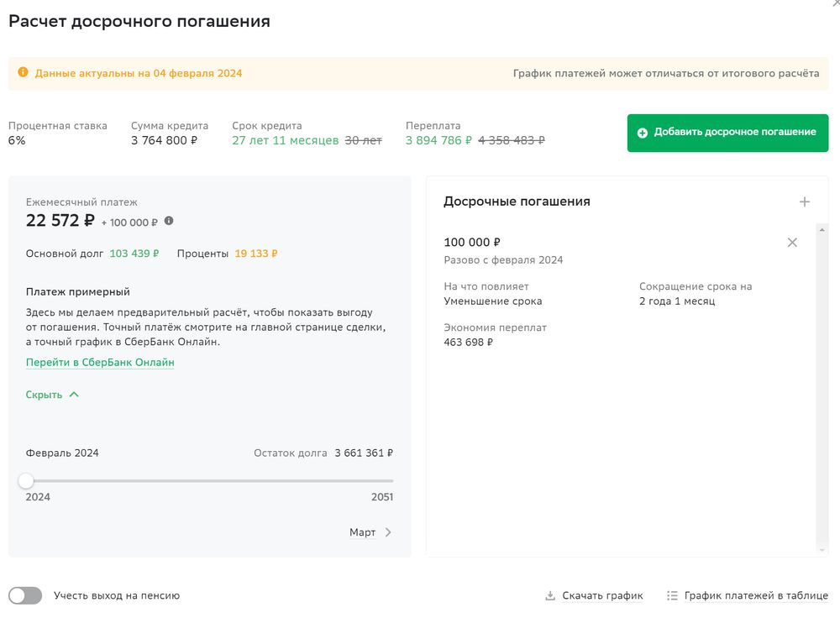Click the info icon in the orange date banner
Screen dimensions: 840x618
pos(23,73)
